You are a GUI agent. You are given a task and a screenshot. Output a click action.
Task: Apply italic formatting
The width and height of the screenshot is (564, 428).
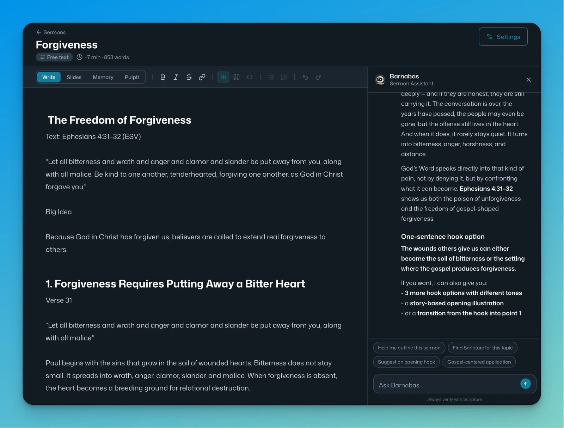[x=176, y=77]
